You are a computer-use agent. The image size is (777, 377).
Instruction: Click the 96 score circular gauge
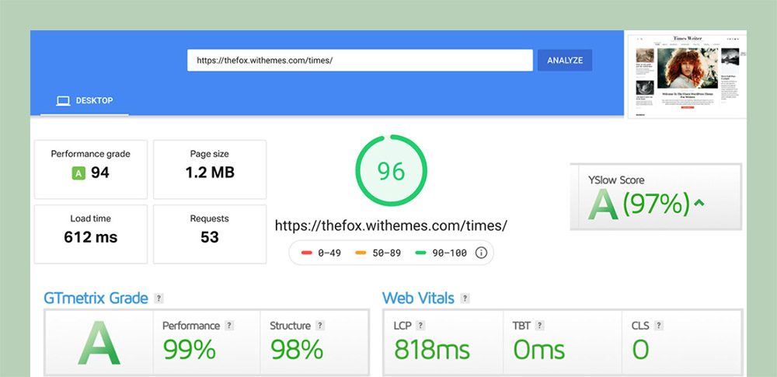click(391, 171)
